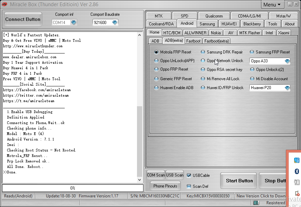Switch to the Tools tab
Screen dimensions: 301x207
pos(273,24)
